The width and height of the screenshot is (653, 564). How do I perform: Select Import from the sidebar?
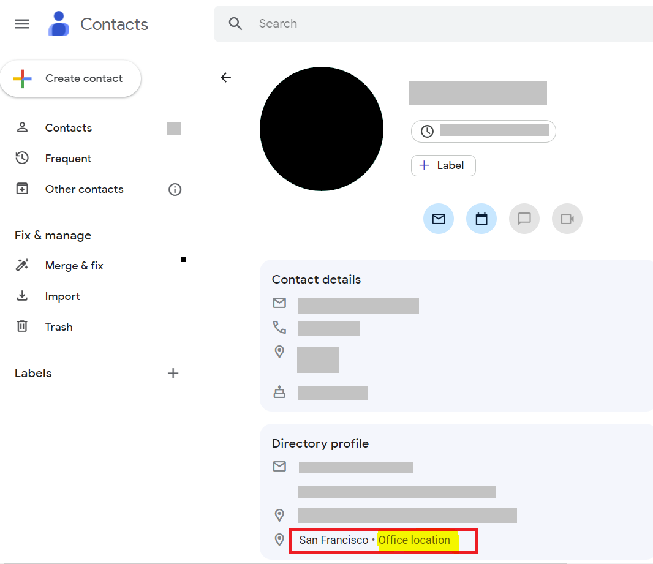click(62, 296)
